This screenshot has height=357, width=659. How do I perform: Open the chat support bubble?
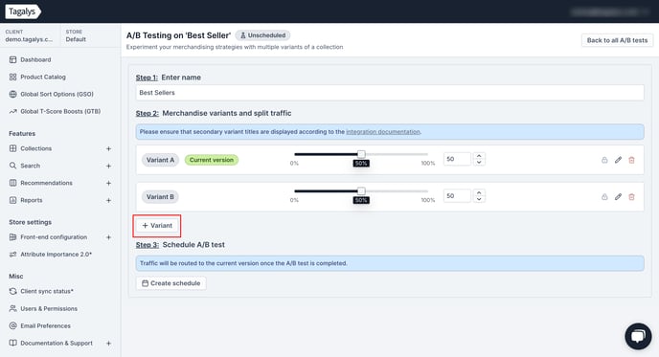point(638,336)
